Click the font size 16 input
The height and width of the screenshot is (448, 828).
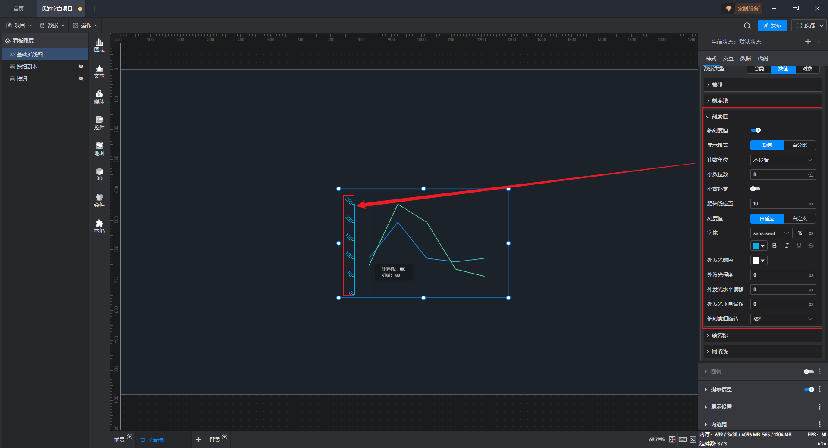tap(806, 233)
